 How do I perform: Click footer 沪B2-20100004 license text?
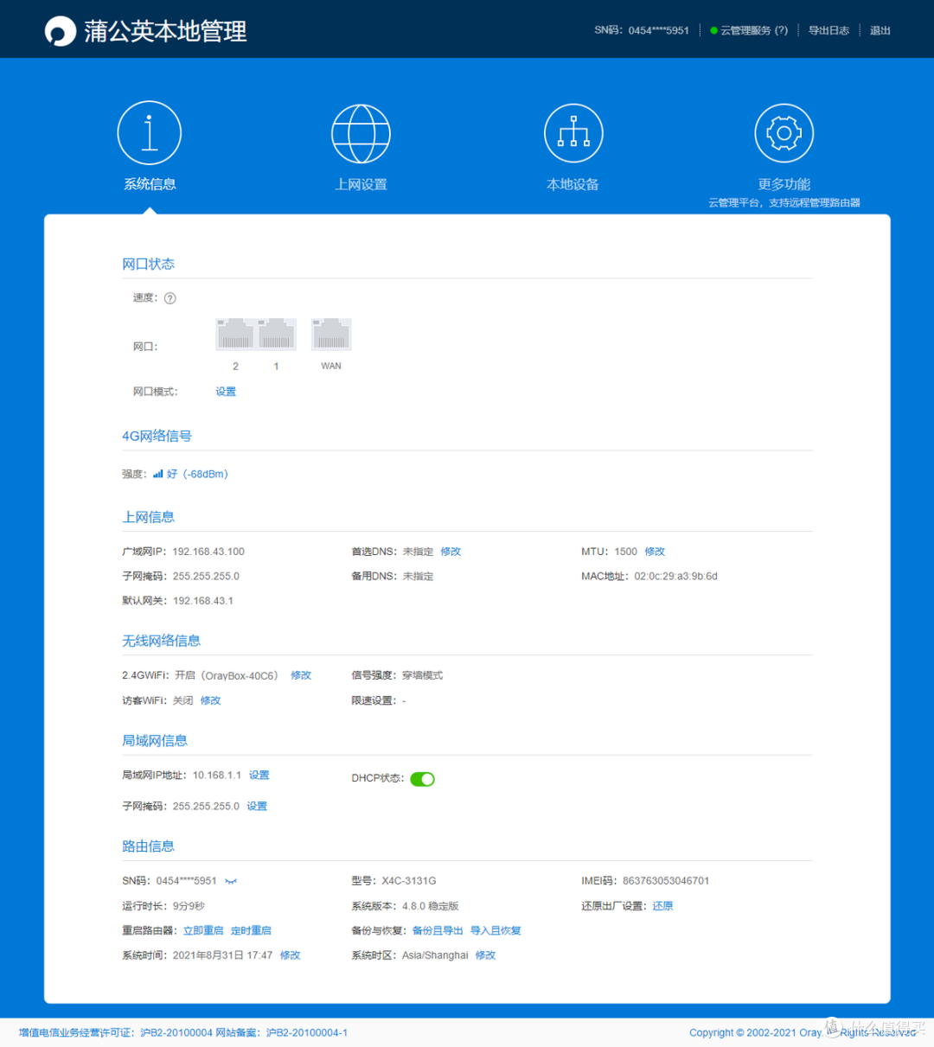click(x=176, y=1032)
